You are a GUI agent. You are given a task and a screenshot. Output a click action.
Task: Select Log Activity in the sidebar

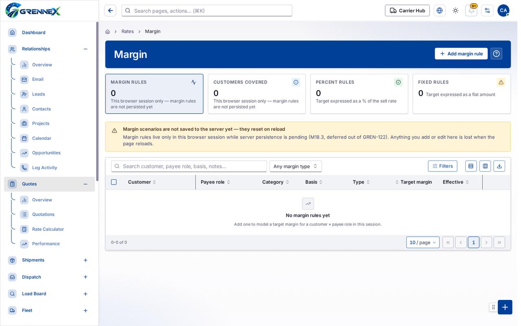(44, 168)
